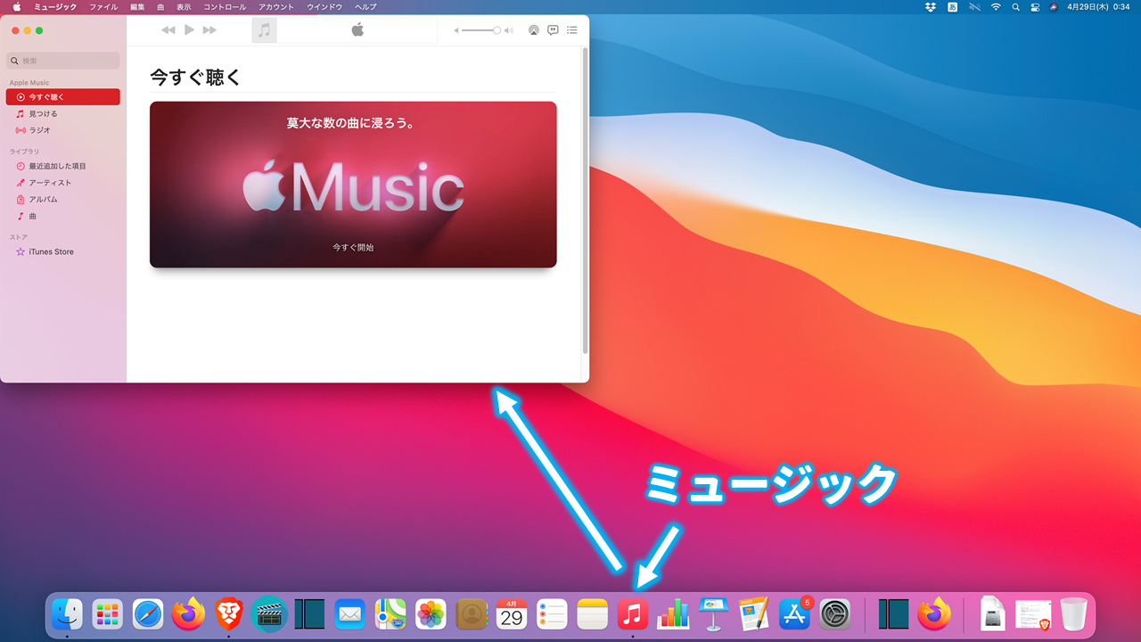Show the Up Next queue list

click(x=572, y=30)
